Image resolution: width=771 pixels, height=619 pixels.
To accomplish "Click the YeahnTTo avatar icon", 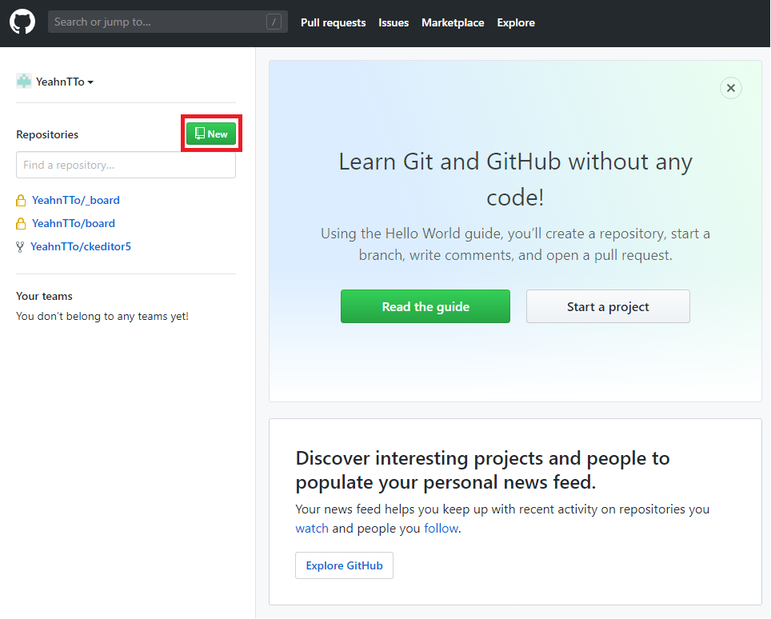I will click(24, 81).
